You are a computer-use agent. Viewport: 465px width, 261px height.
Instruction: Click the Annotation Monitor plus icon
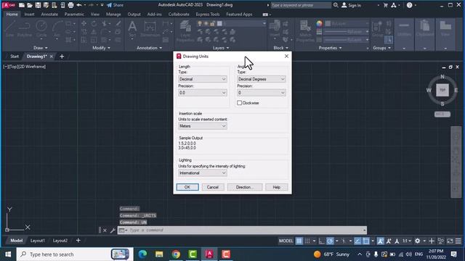432,241
